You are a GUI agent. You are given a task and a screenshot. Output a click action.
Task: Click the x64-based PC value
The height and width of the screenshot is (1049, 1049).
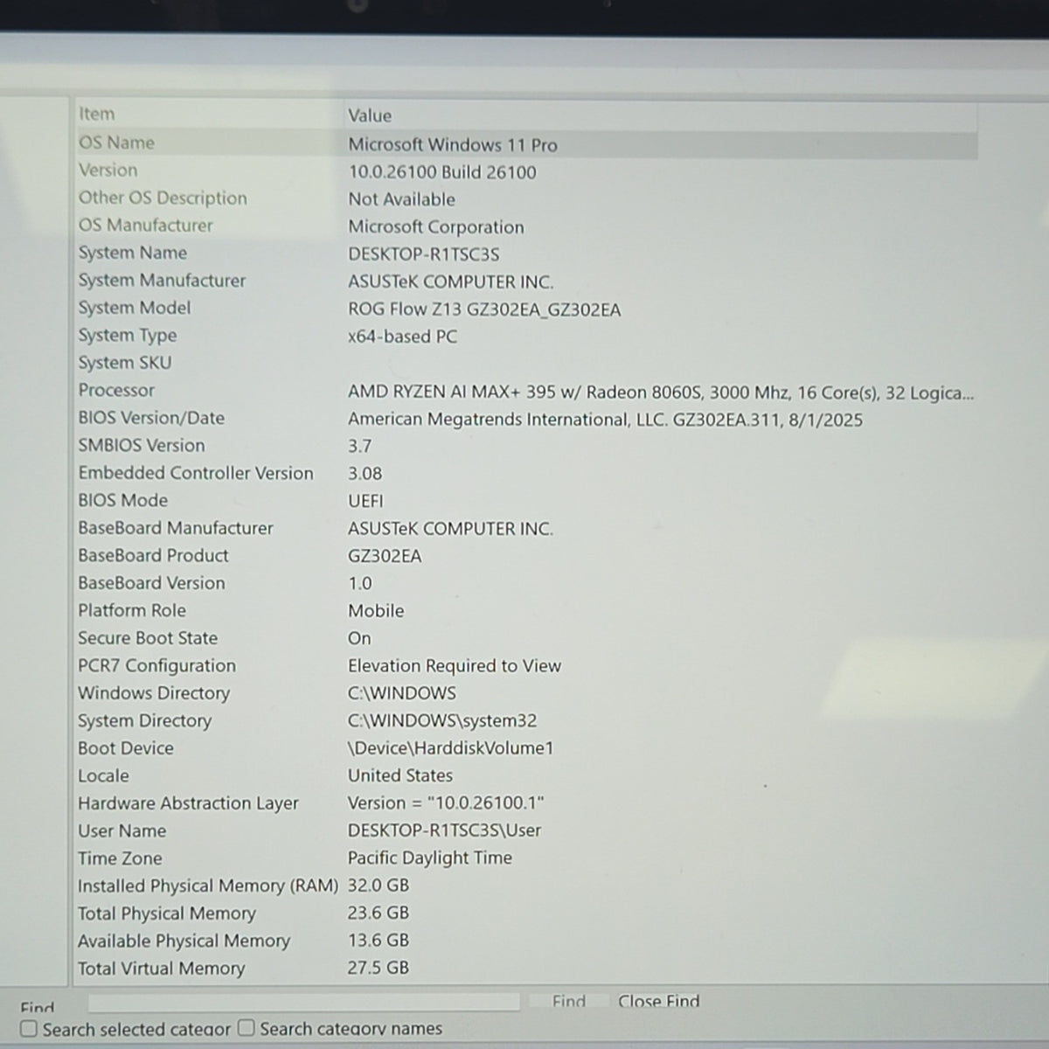click(x=402, y=337)
